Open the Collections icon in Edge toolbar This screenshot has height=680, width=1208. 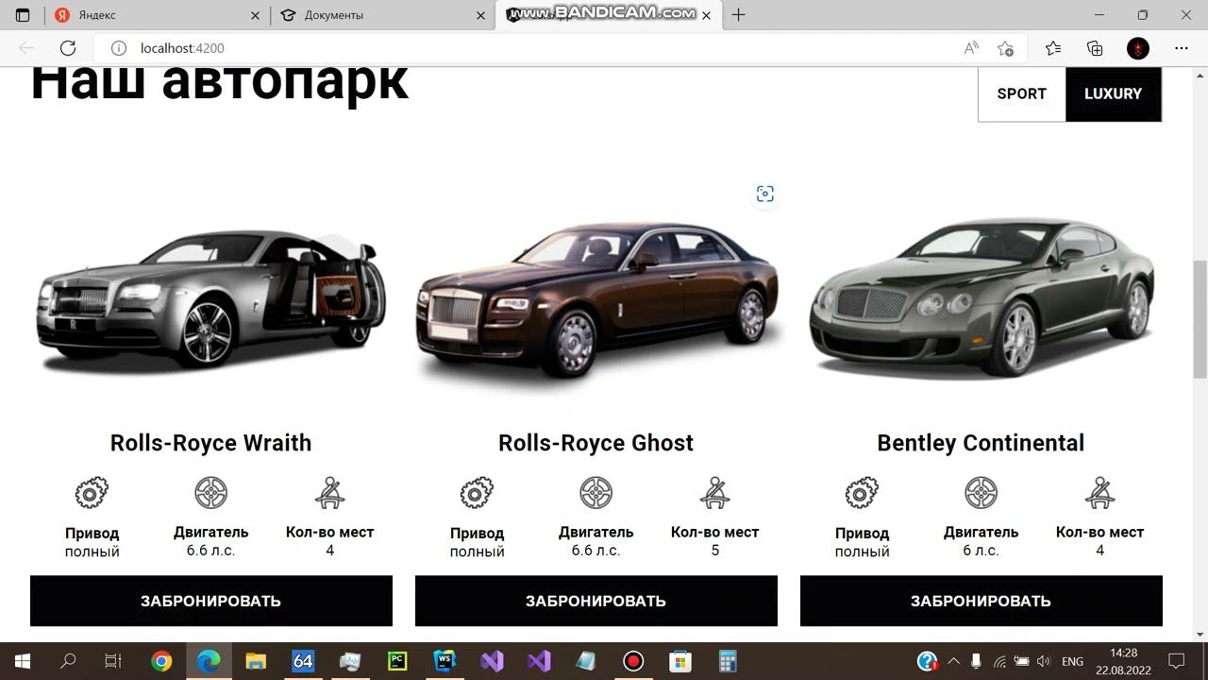pos(1095,48)
